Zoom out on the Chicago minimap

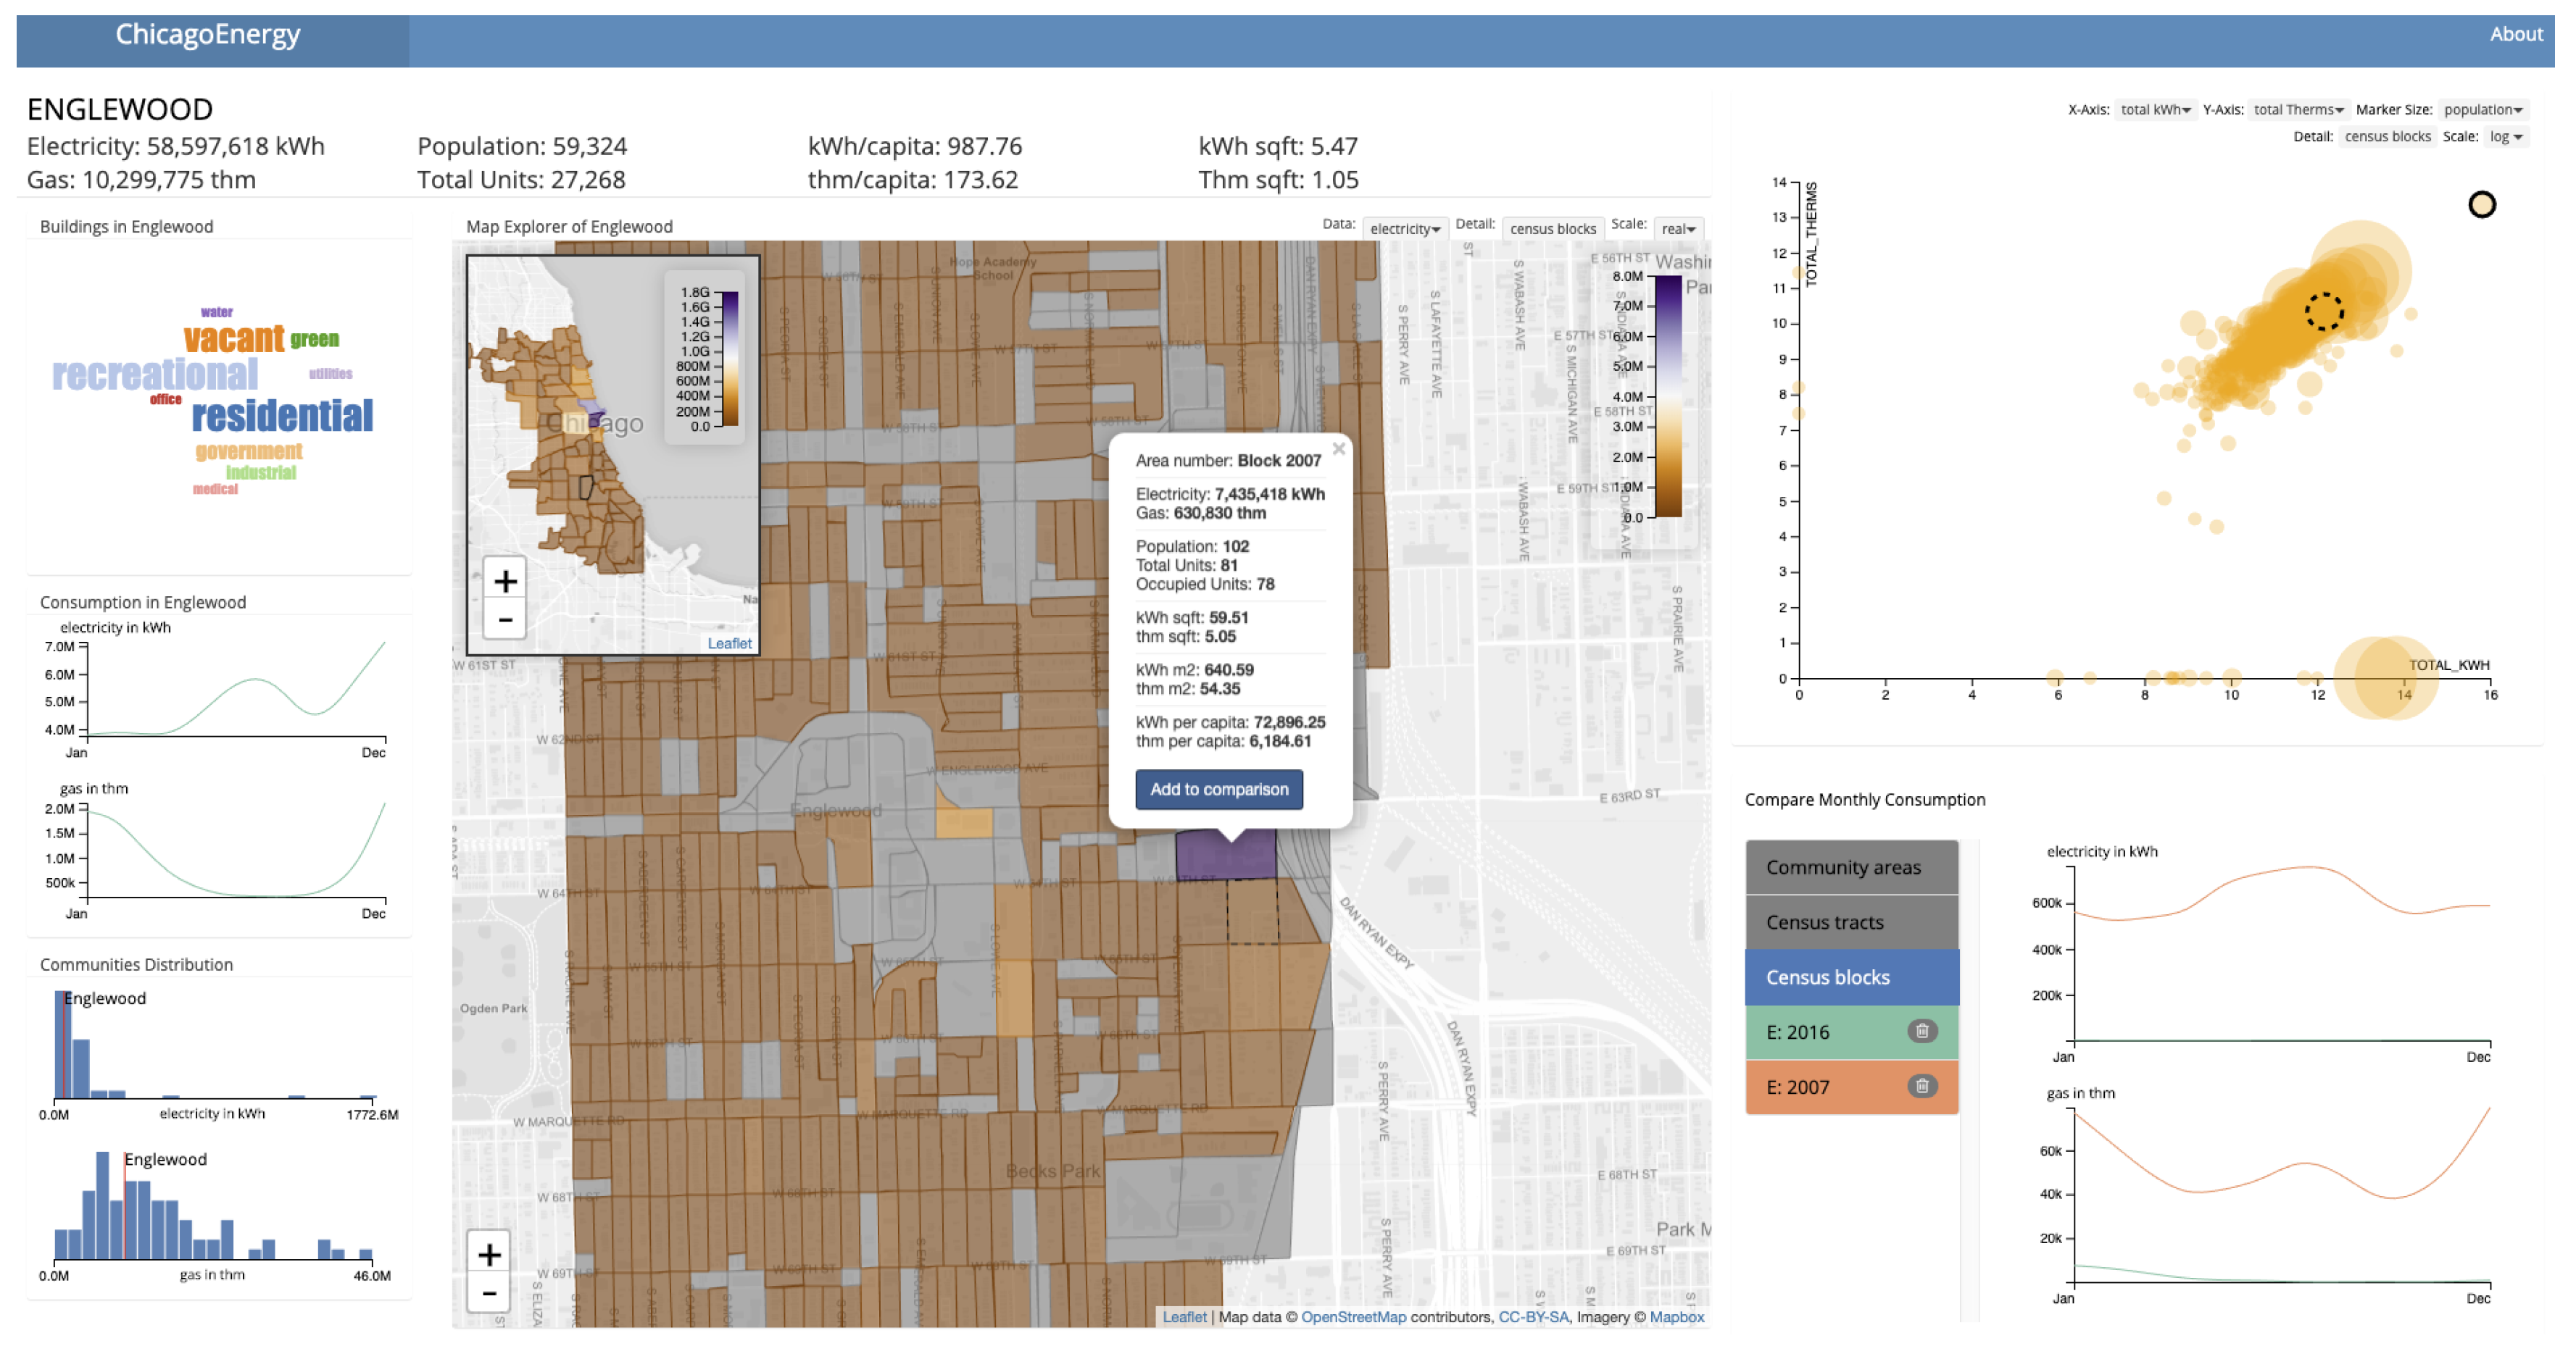coord(505,621)
